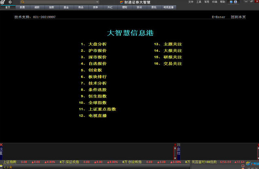
Task: Switch to the 债券 tab
Action: coord(95,7)
